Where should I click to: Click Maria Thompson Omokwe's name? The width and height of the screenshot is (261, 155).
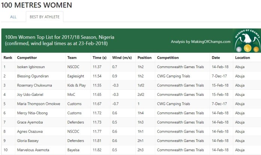pos(39,104)
